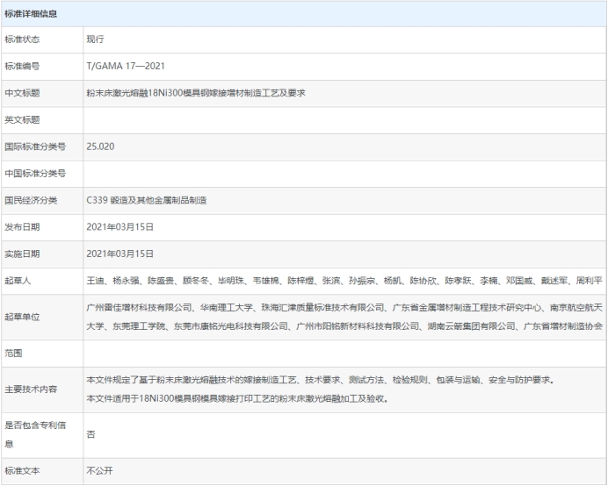This screenshot has height=486, width=608.
Task: Select the ICS code 25.020
Action: [100, 147]
